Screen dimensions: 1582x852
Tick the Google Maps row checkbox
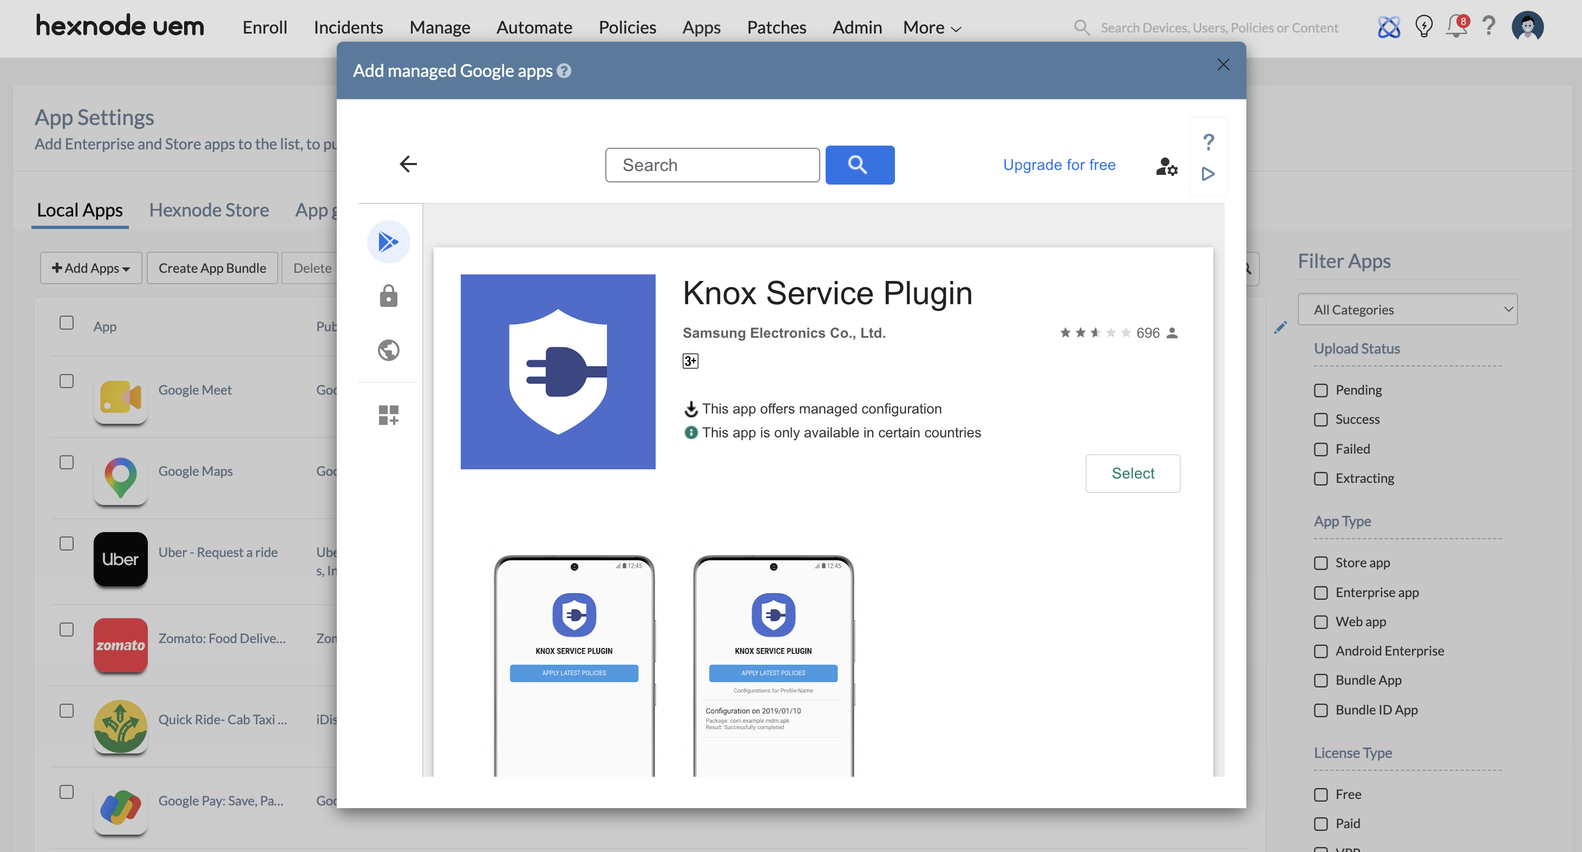click(67, 462)
